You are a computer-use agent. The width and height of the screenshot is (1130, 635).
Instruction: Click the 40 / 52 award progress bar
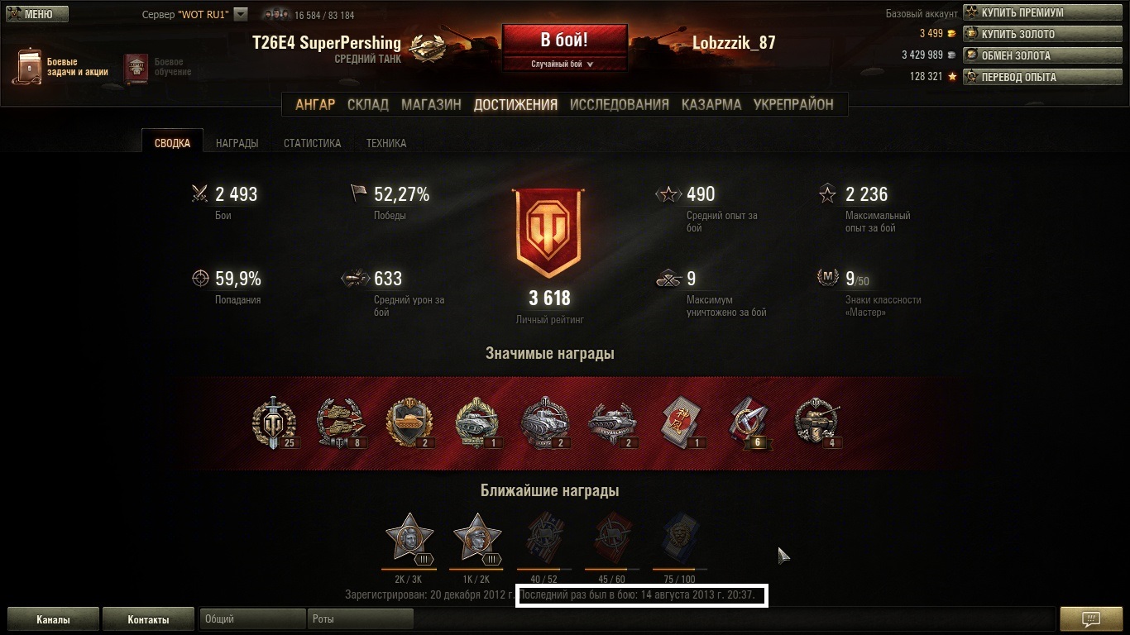coord(543,570)
